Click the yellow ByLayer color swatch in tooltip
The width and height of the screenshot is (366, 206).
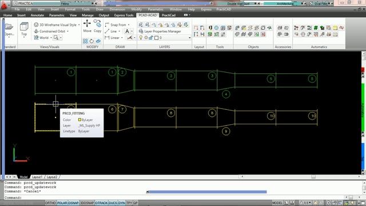pos(79,120)
